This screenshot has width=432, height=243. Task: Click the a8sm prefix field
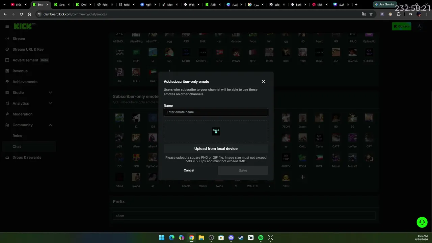click(x=244, y=216)
